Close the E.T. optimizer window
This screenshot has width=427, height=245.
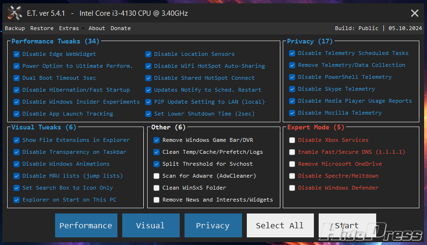(x=415, y=13)
